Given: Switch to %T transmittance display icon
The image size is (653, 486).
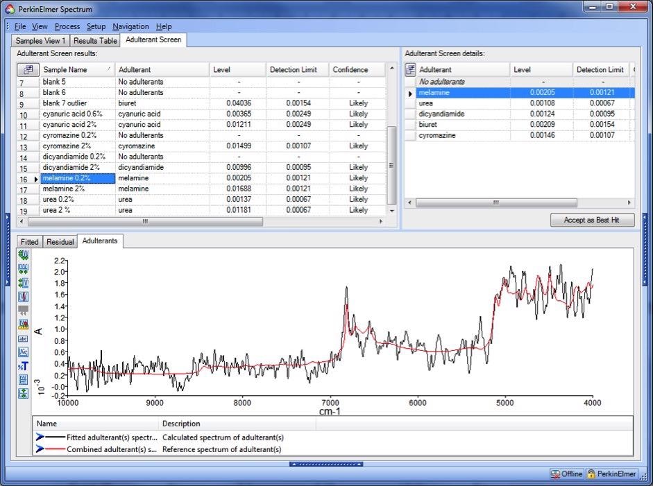Looking at the screenshot, I should [24, 366].
